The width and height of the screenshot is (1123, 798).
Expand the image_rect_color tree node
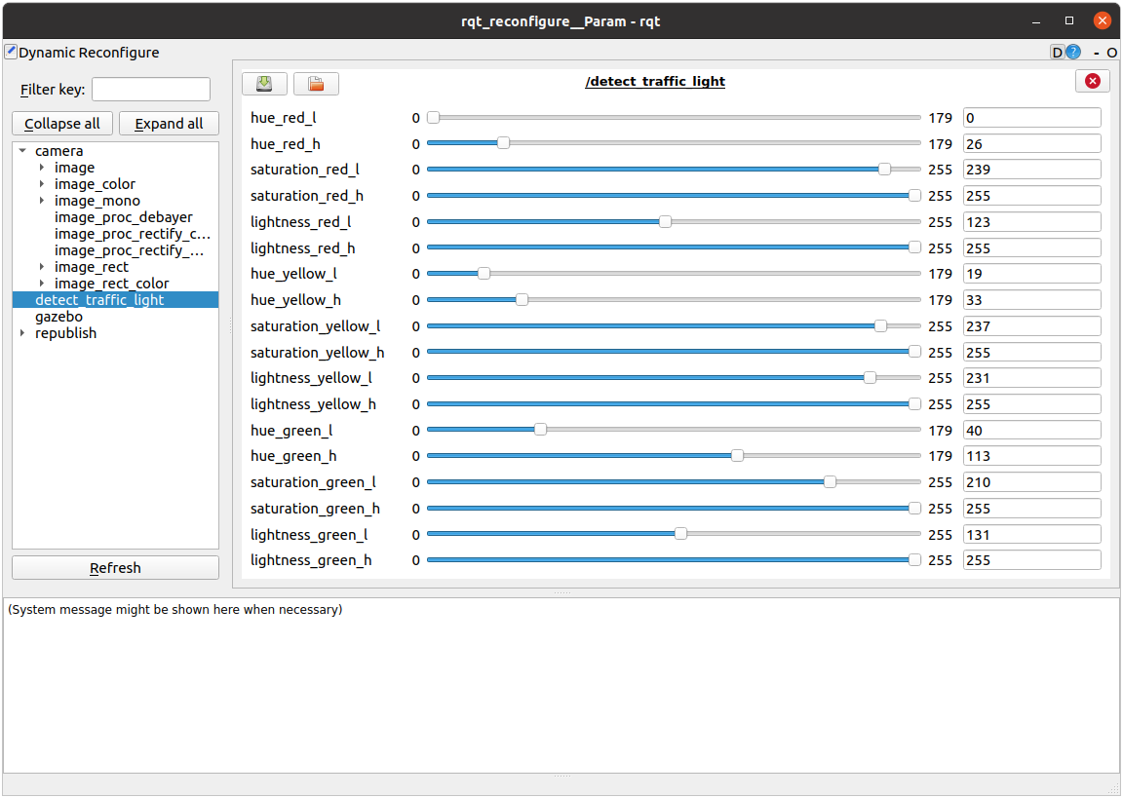pos(42,284)
